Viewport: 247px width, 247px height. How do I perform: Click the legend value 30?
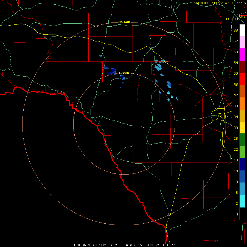point(236,128)
